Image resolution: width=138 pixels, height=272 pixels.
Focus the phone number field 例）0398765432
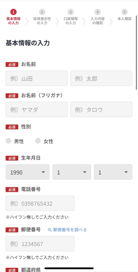40,203
